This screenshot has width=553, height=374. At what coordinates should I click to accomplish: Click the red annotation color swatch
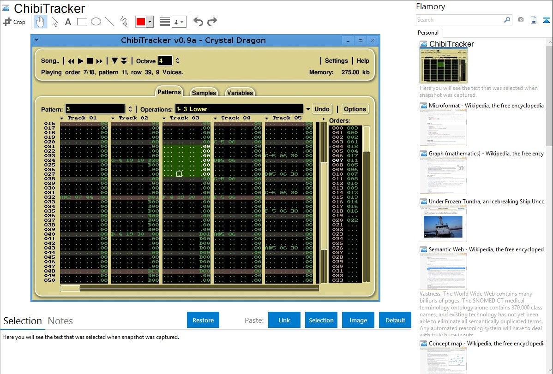141,22
